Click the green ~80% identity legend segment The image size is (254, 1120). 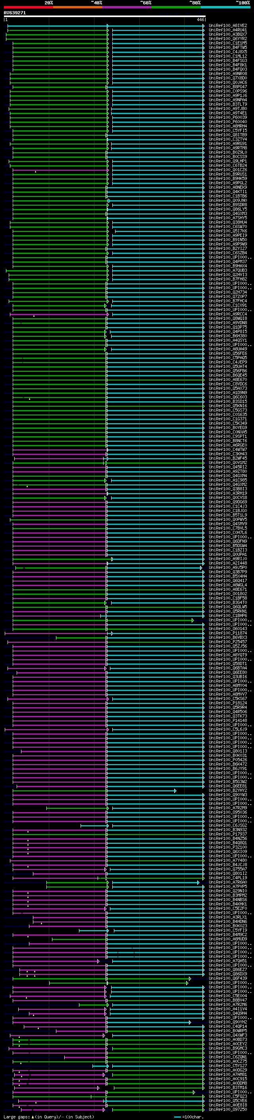tap(176, 7)
